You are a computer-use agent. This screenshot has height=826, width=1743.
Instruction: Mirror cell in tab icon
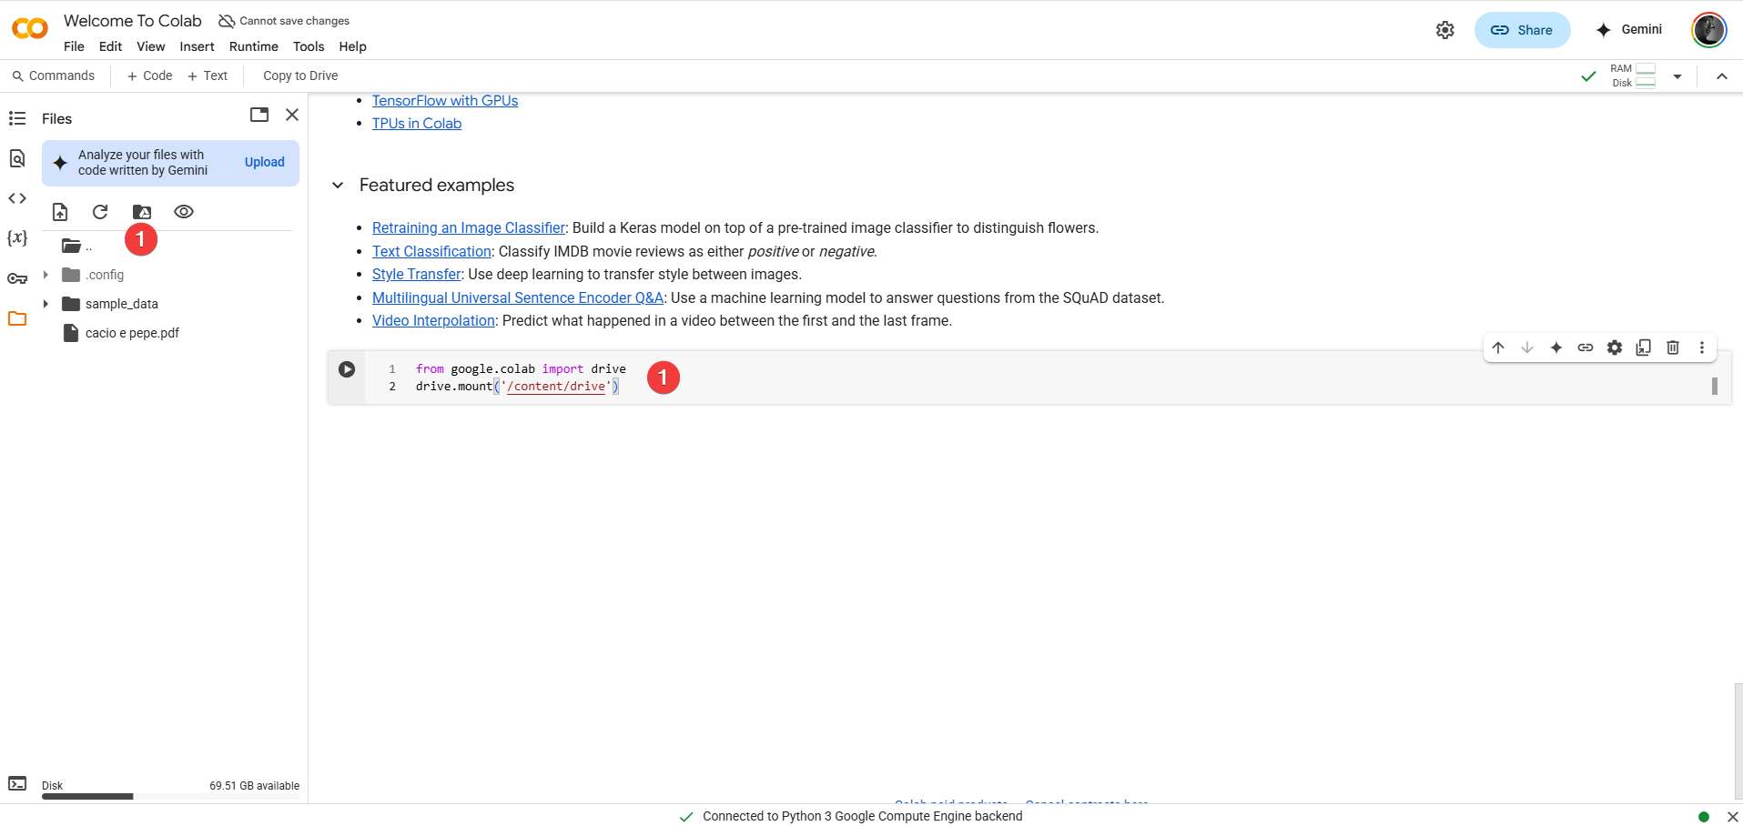[1644, 348]
